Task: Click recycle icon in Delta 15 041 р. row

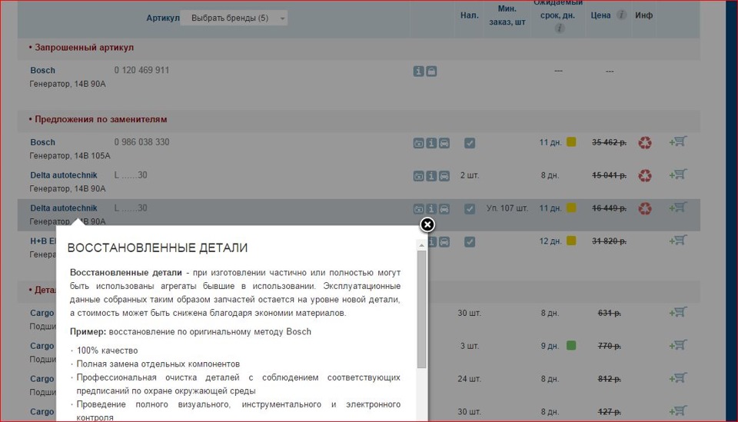Action: coord(645,175)
